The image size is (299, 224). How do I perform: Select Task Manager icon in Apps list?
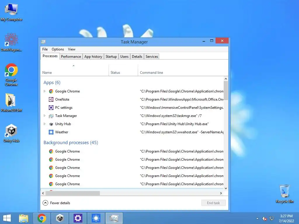click(51, 116)
